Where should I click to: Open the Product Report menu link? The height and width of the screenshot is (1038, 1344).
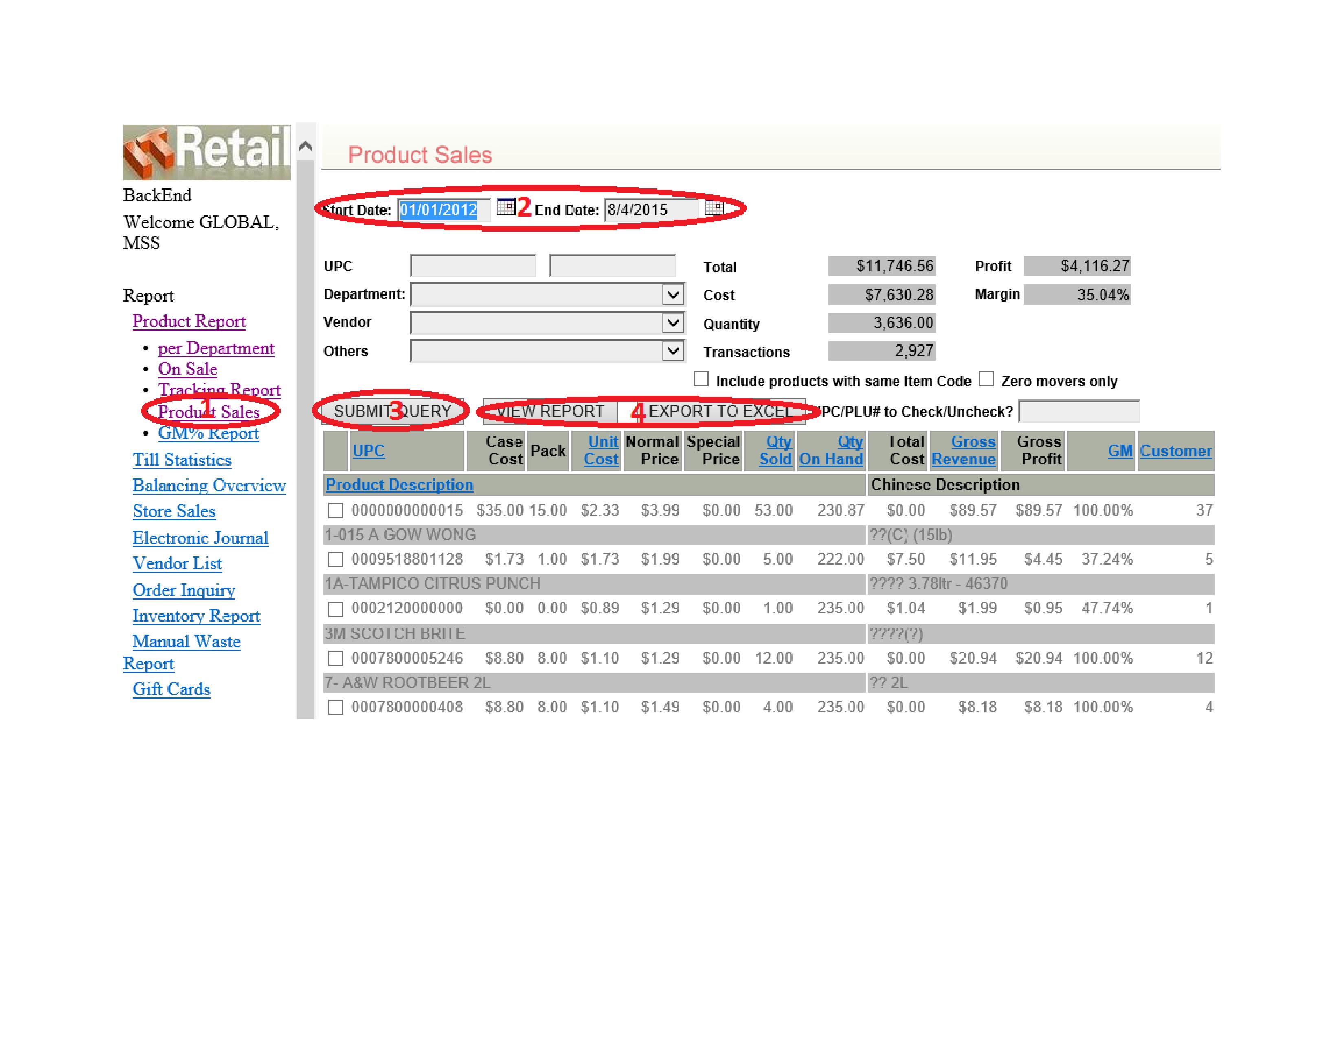click(189, 321)
